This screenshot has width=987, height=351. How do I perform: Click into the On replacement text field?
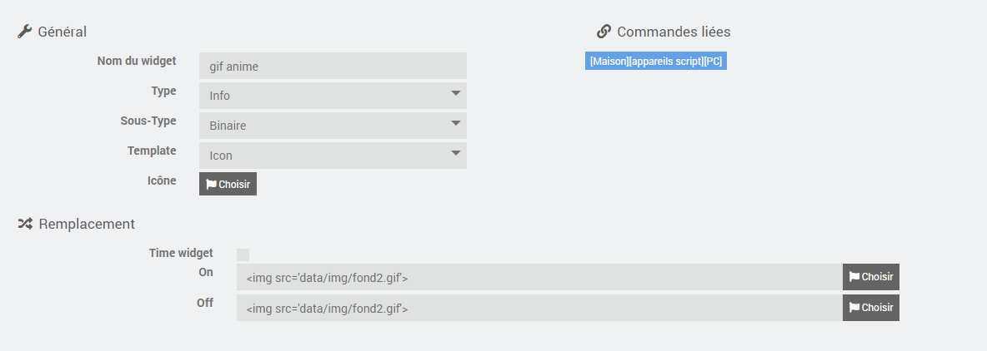539,277
